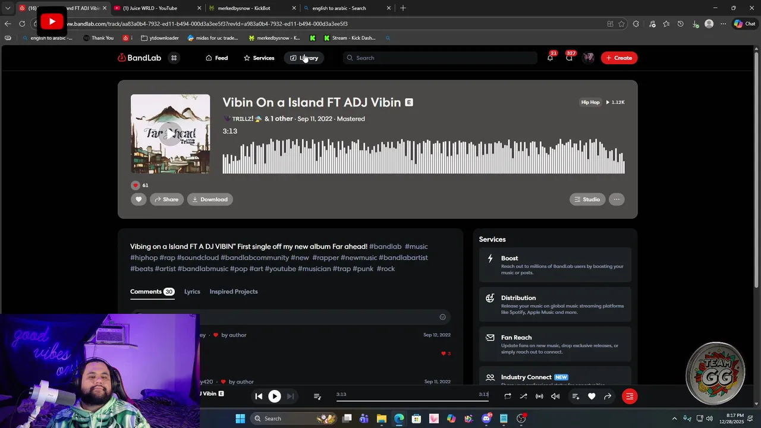Show the '1 other' collaborator
Viewport: 761px width, 428px height.
coord(282,119)
